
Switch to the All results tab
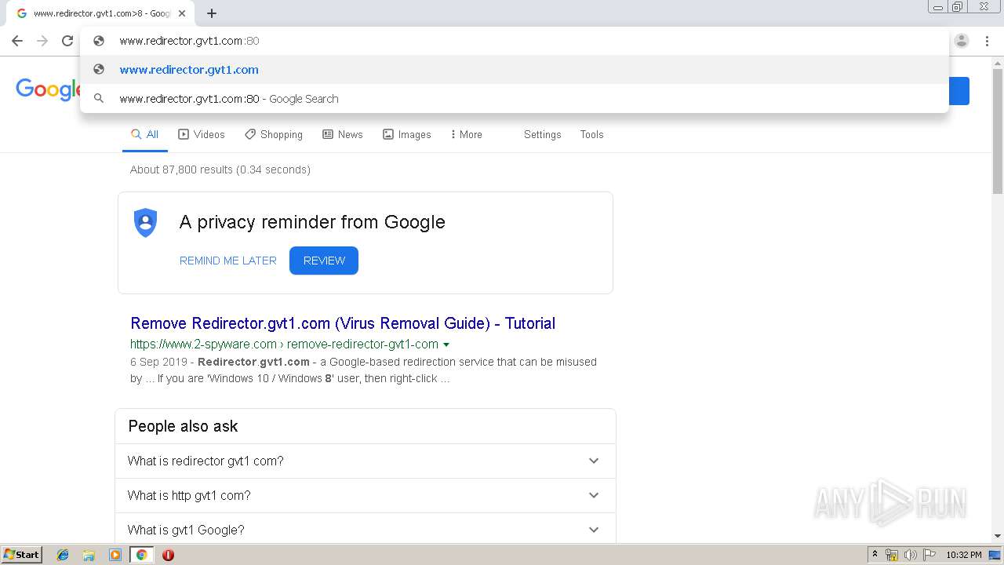tap(145, 134)
